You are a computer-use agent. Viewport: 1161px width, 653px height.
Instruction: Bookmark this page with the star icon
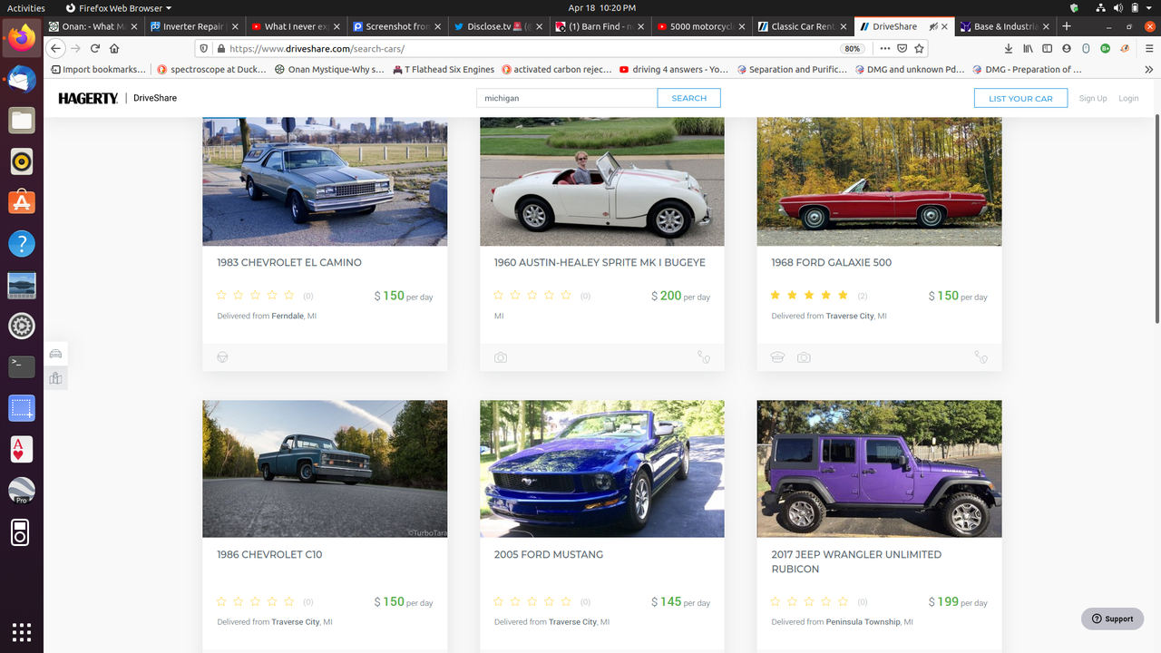click(x=919, y=48)
